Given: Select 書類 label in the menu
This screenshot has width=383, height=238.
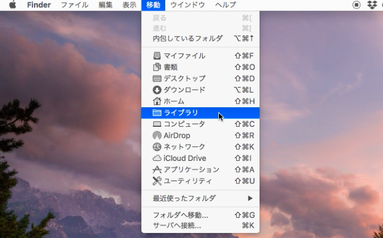Looking at the screenshot, I should coord(170,67).
